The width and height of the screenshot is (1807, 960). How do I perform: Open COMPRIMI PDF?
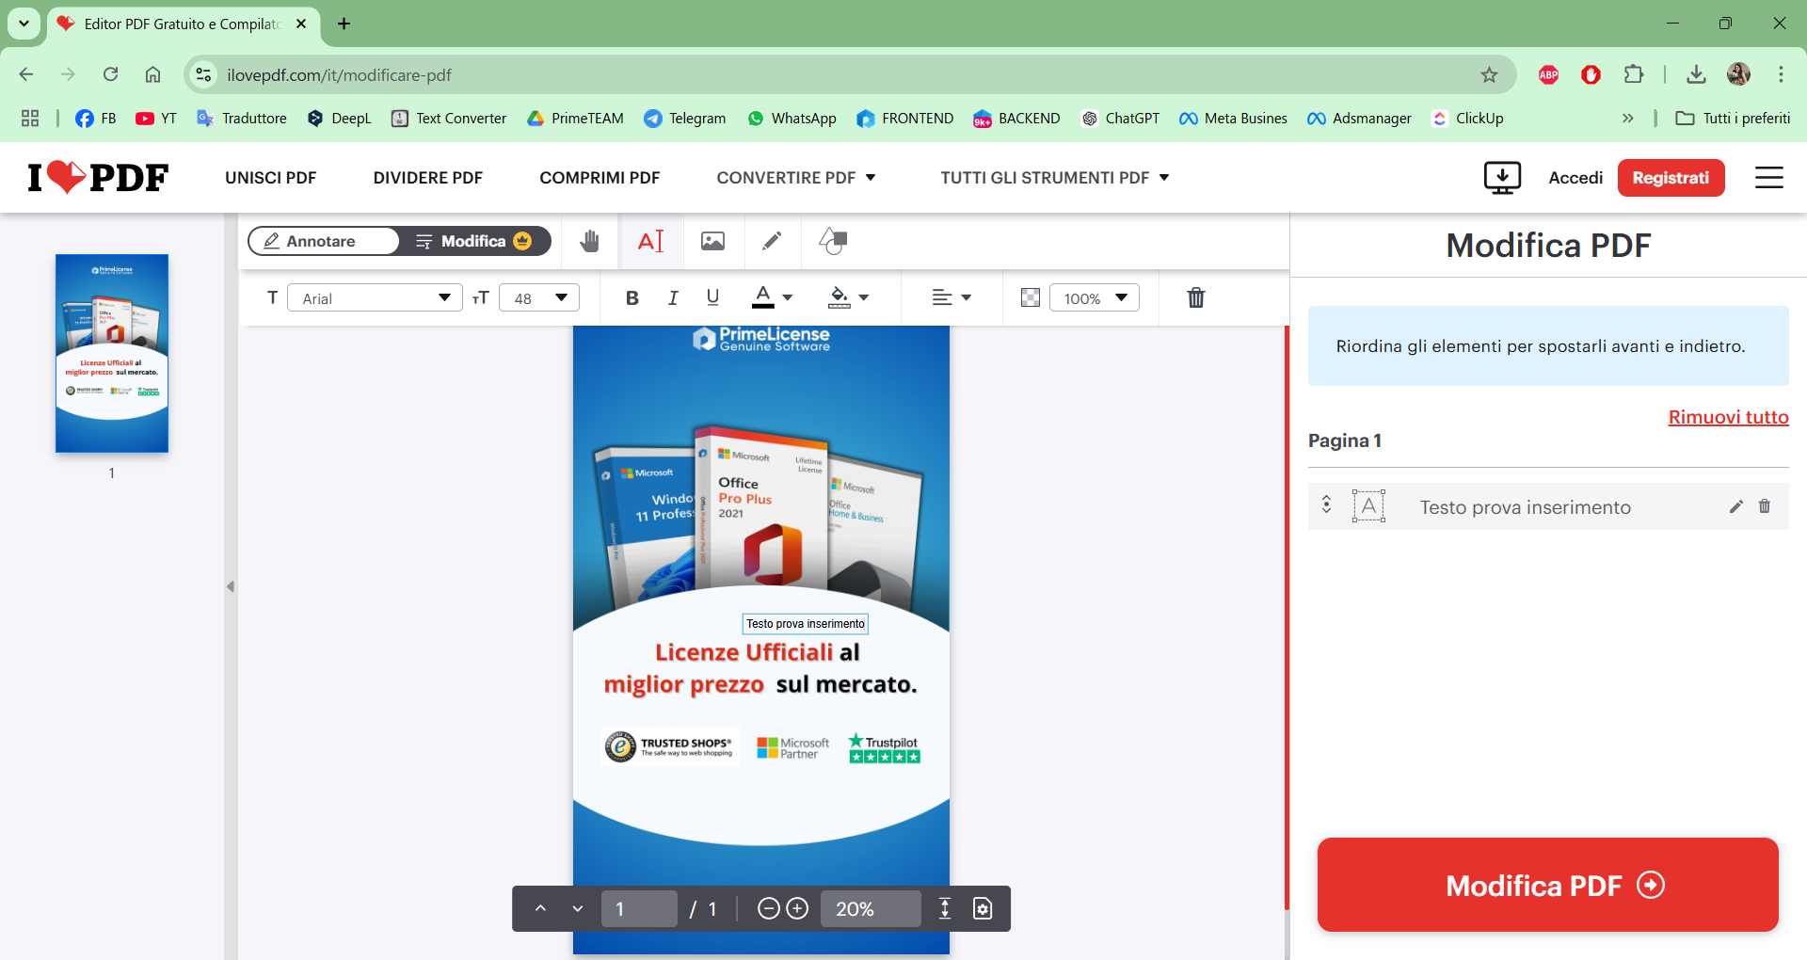click(x=600, y=177)
